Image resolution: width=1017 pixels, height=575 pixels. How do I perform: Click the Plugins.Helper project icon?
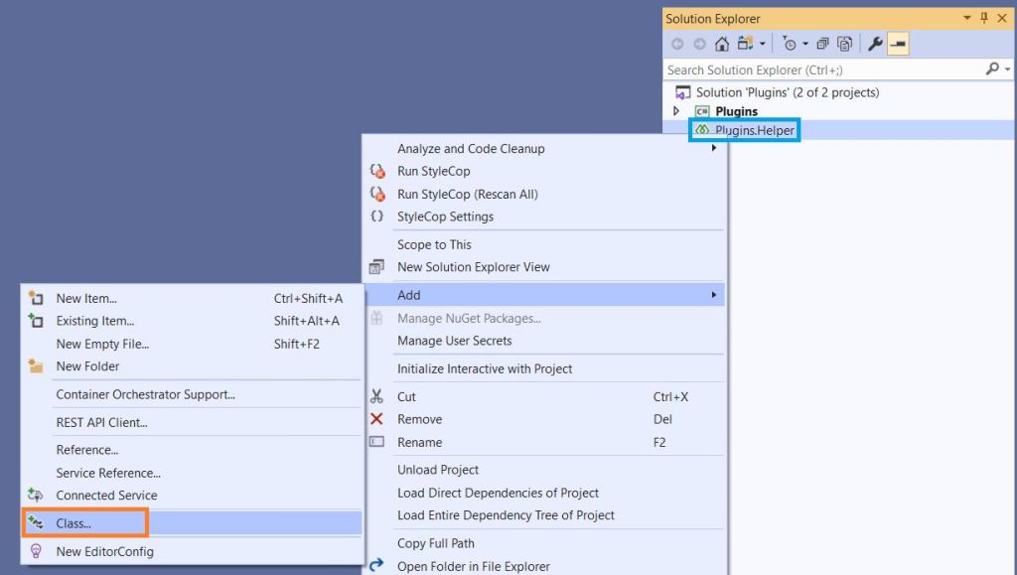point(702,130)
